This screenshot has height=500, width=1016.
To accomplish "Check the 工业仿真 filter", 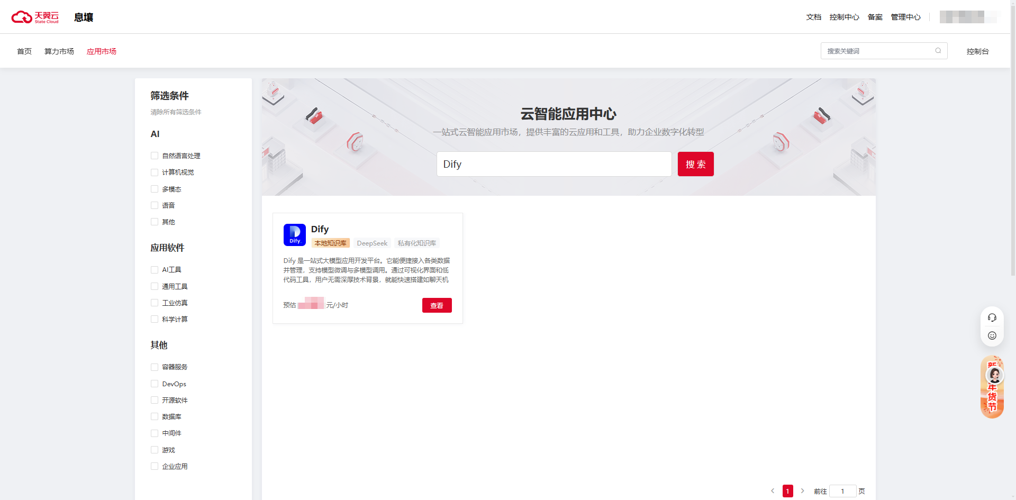I will point(155,303).
